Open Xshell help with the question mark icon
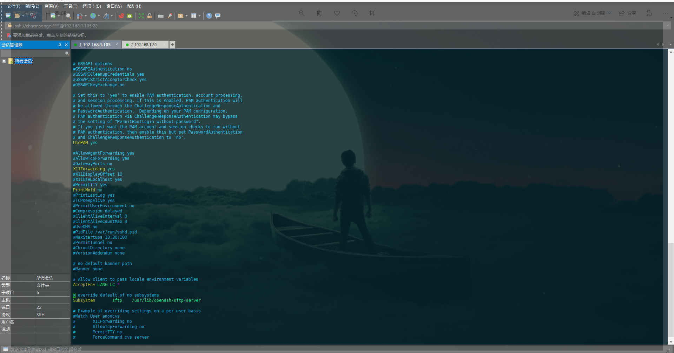The width and height of the screenshot is (674, 353). click(x=209, y=16)
